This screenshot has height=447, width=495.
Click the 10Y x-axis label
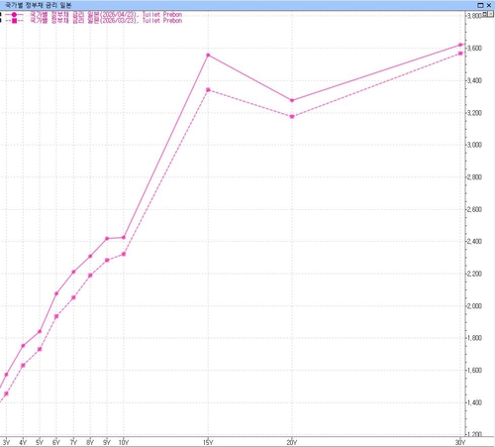pyautogui.click(x=124, y=442)
